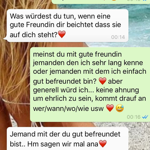Tap the 00:16 timestamp
Viewport: 150px width, 150px height.
pyautogui.click(x=134, y=117)
